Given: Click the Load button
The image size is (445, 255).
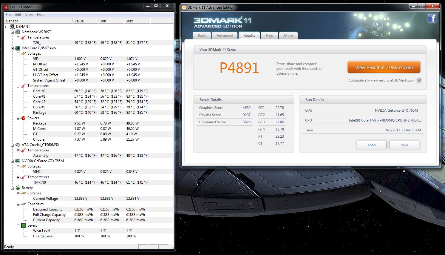Looking at the screenshot, I should tap(372, 145).
